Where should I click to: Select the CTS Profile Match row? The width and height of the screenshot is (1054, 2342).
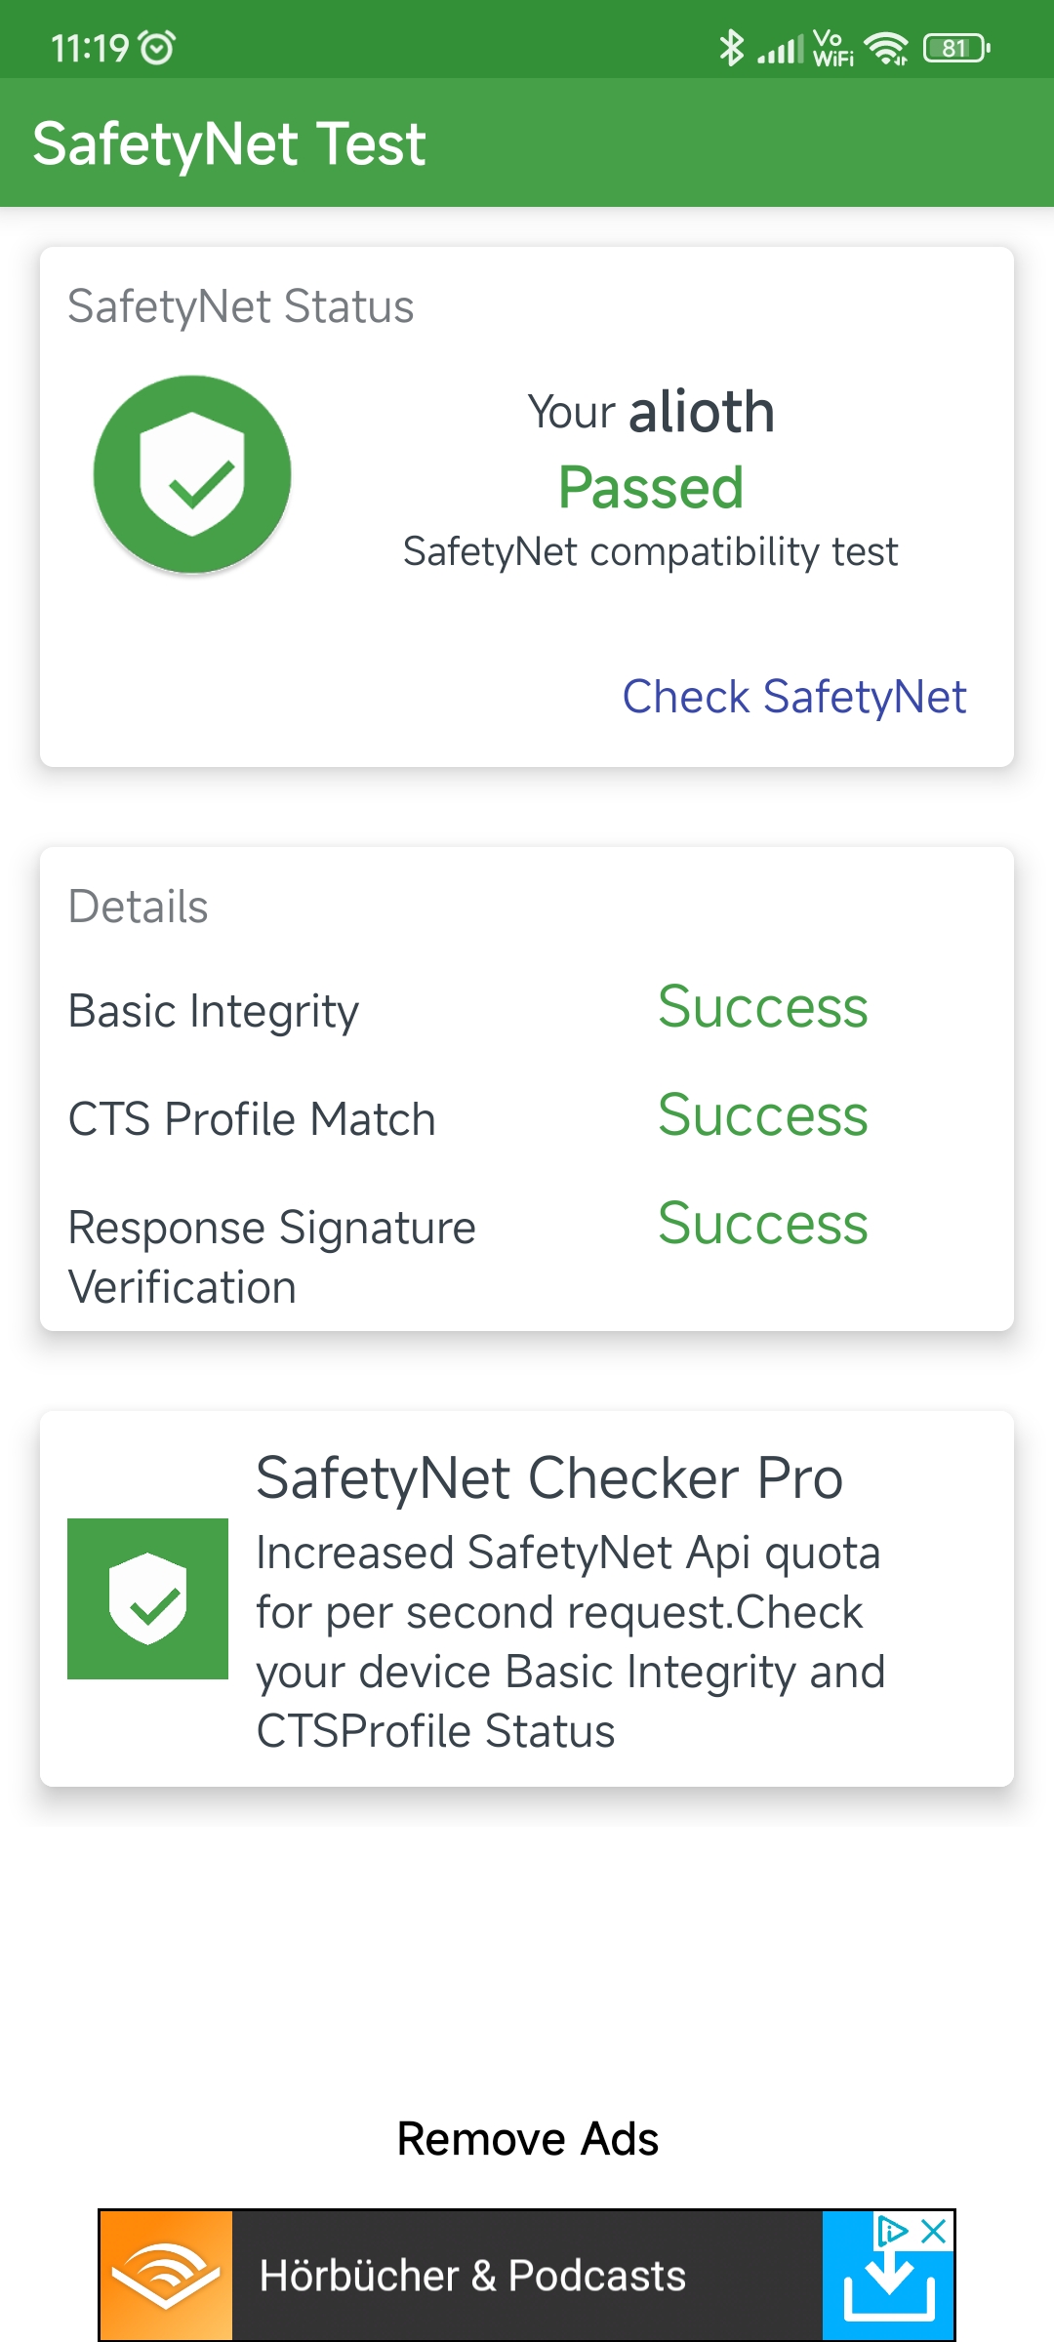pos(527,1117)
